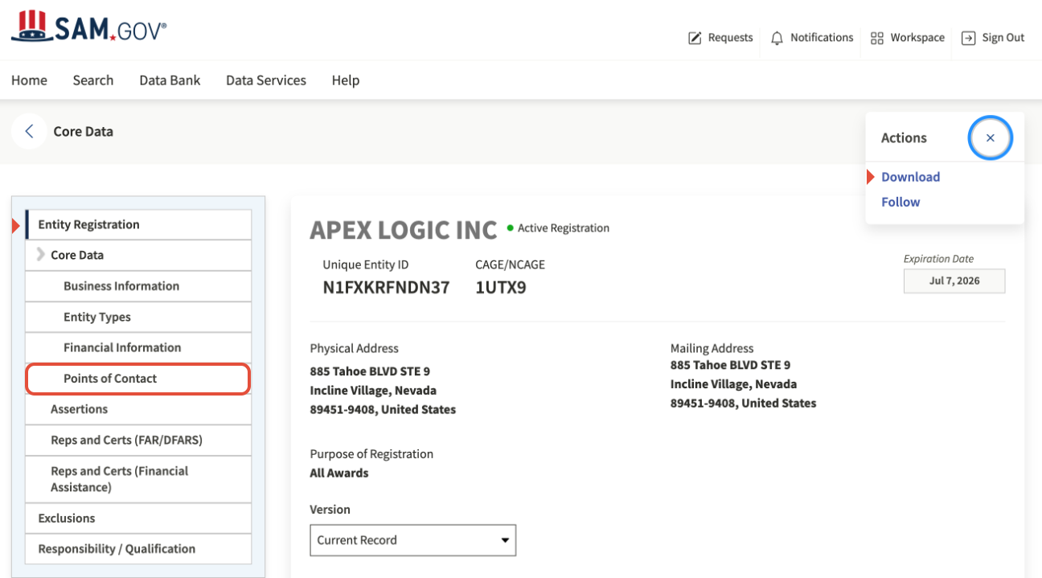Open the Notifications link label
This screenshot has height=578, width=1042.
click(822, 38)
